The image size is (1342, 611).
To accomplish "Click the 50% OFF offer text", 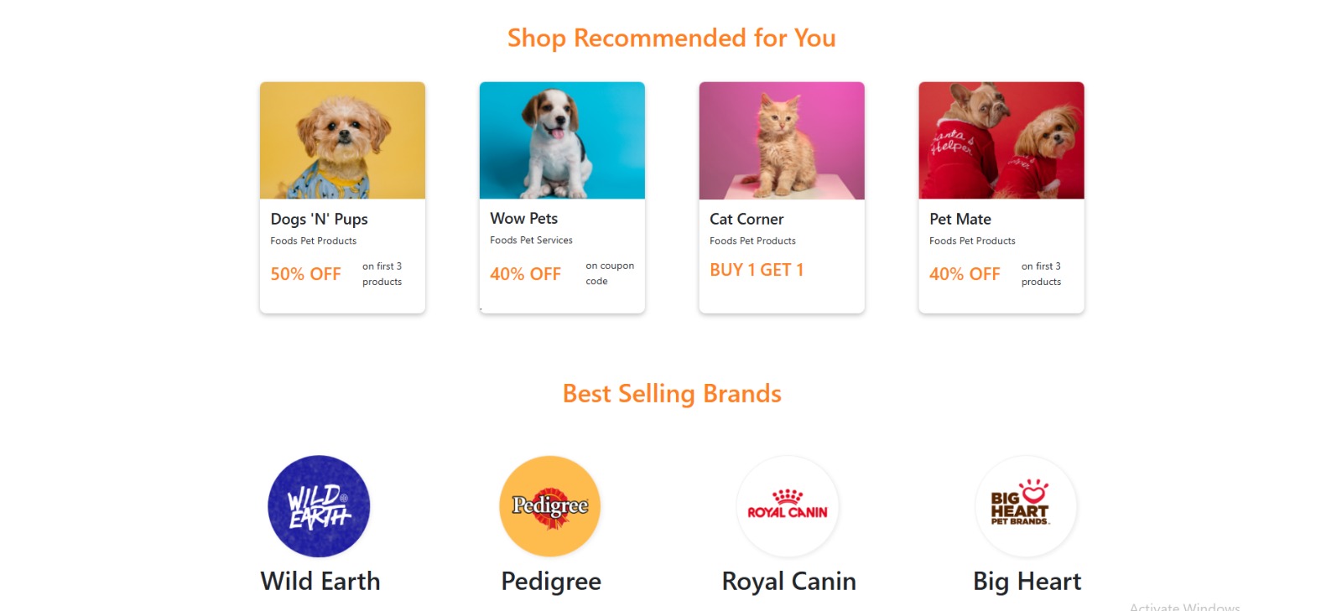I will click(x=305, y=274).
